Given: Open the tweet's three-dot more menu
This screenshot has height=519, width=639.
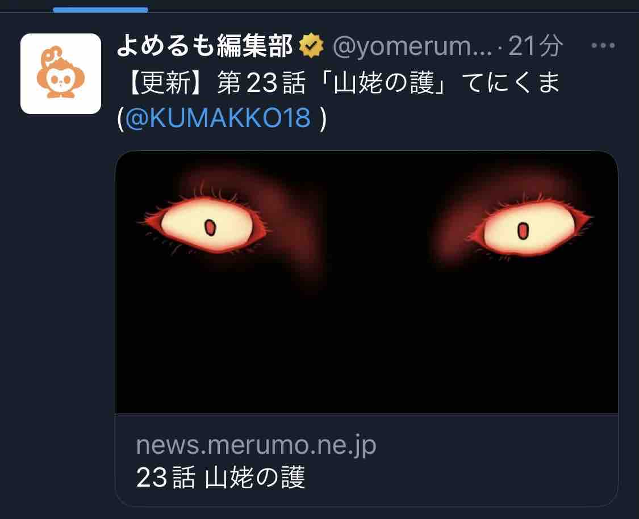Looking at the screenshot, I should pyautogui.click(x=603, y=45).
